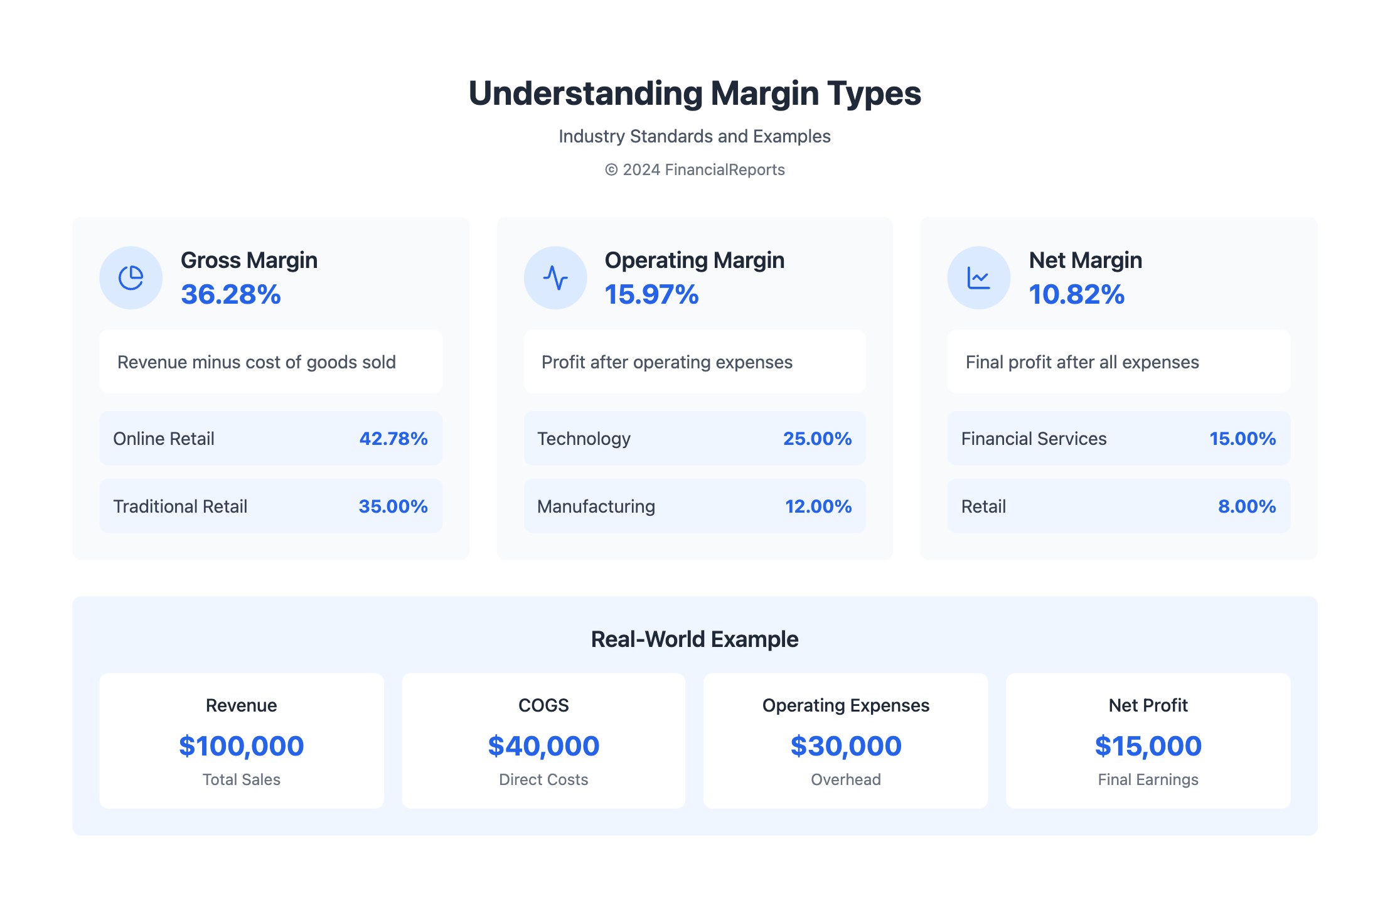Screen dimensions: 1390x908
Task: Click 'Profit after operating expenses' description
Action: click(667, 362)
